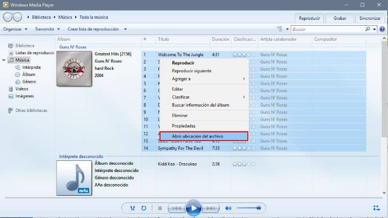
Task: Click the Back navigation arrow button
Action: (8, 17)
